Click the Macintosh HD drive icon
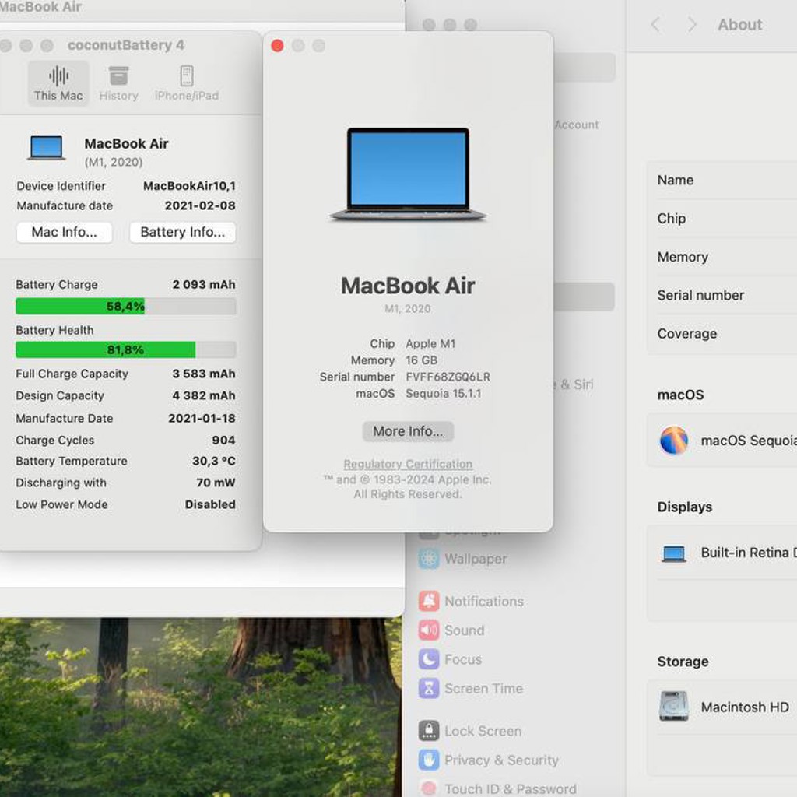Screen dimensions: 797x797 click(x=674, y=707)
